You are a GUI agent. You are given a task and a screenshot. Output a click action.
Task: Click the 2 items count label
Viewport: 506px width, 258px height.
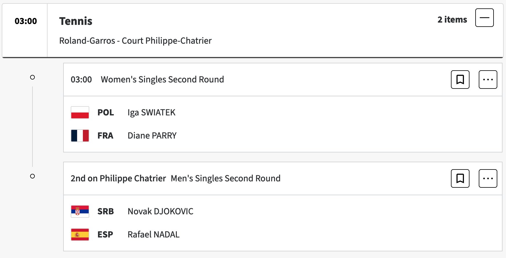point(452,19)
